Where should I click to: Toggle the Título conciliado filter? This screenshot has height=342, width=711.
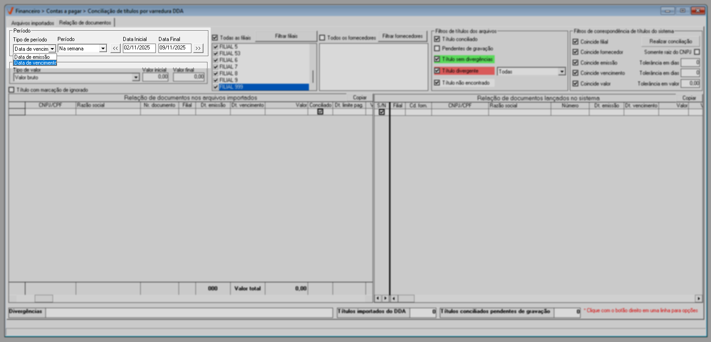click(x=437, y=39)
